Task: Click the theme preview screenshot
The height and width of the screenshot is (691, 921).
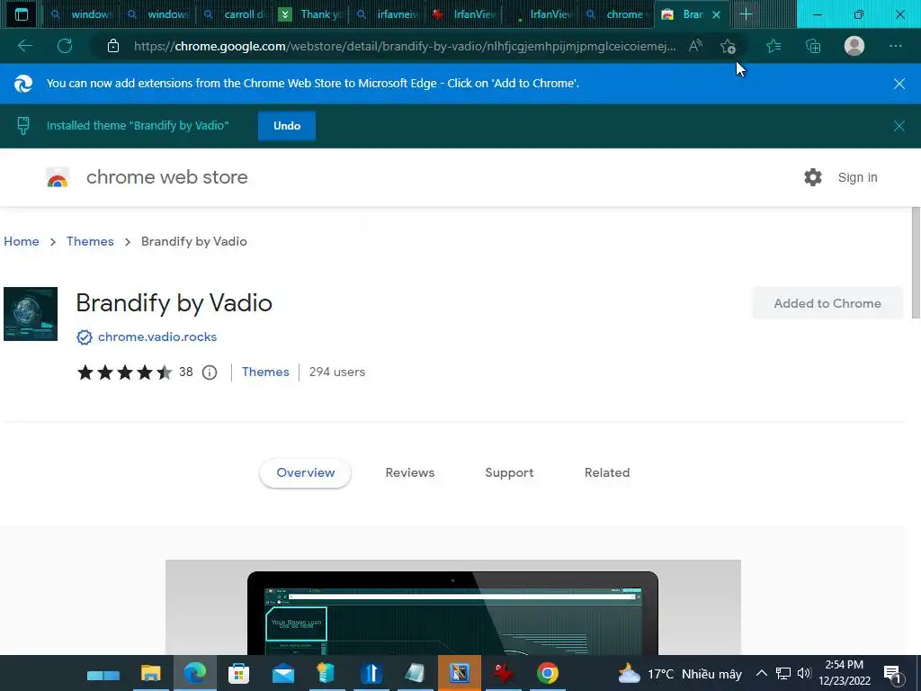Action: (453, 607)
